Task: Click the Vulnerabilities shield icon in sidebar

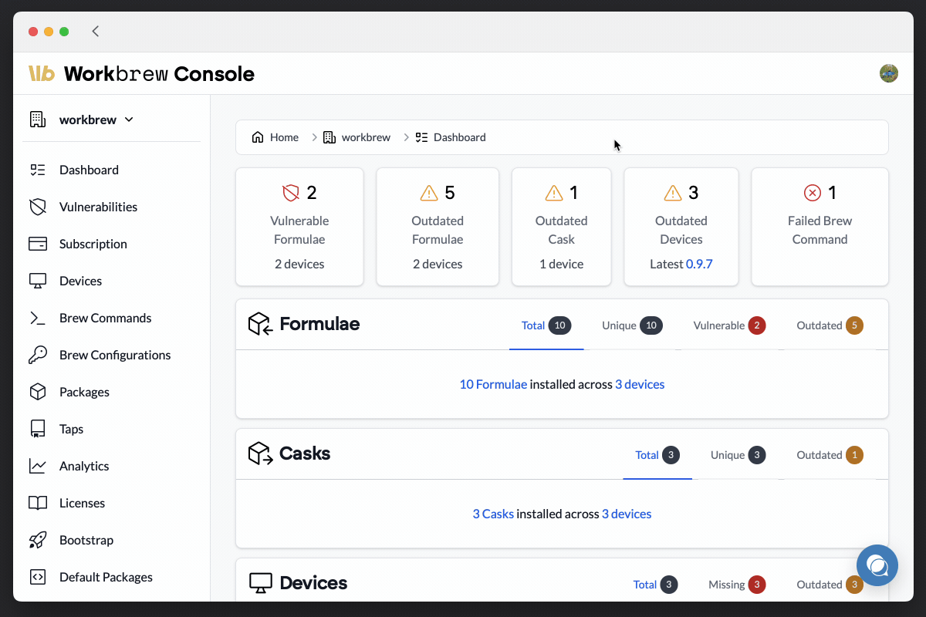Action: [37, 207]
